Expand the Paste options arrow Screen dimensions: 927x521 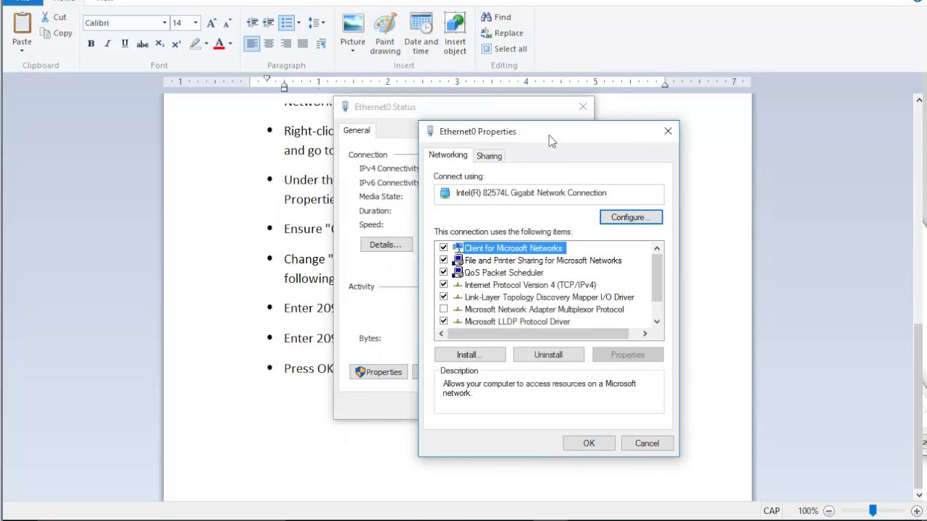(22, 51)
